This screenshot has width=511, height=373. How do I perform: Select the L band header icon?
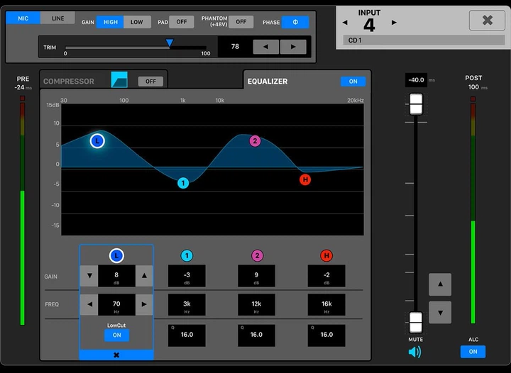(116, 256)
